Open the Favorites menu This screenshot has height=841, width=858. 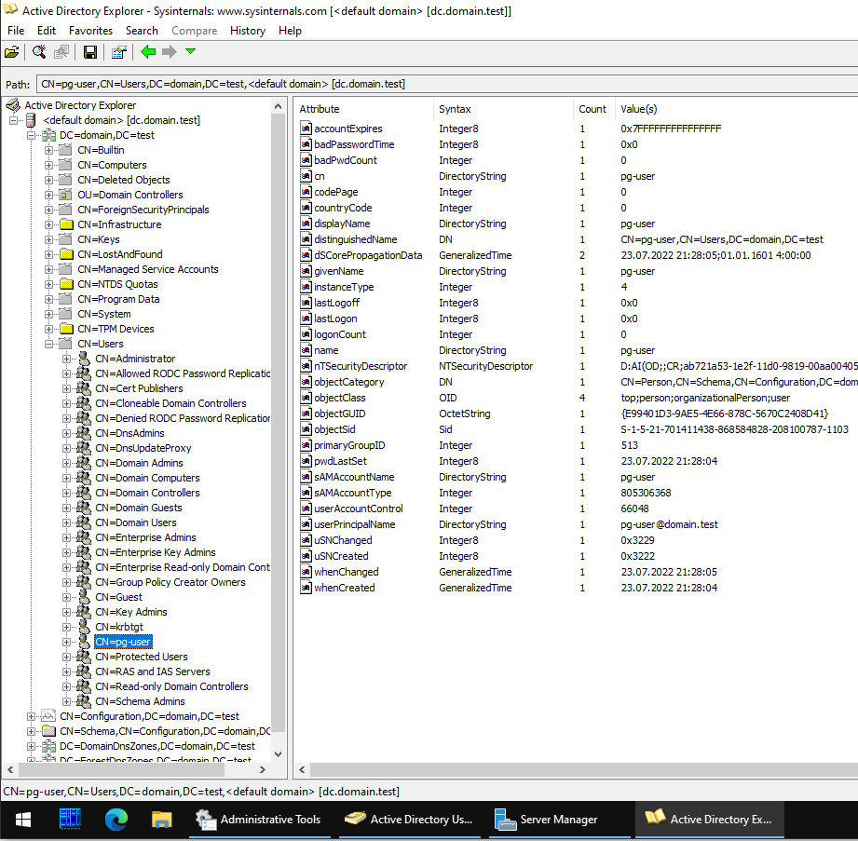point(90,31)
